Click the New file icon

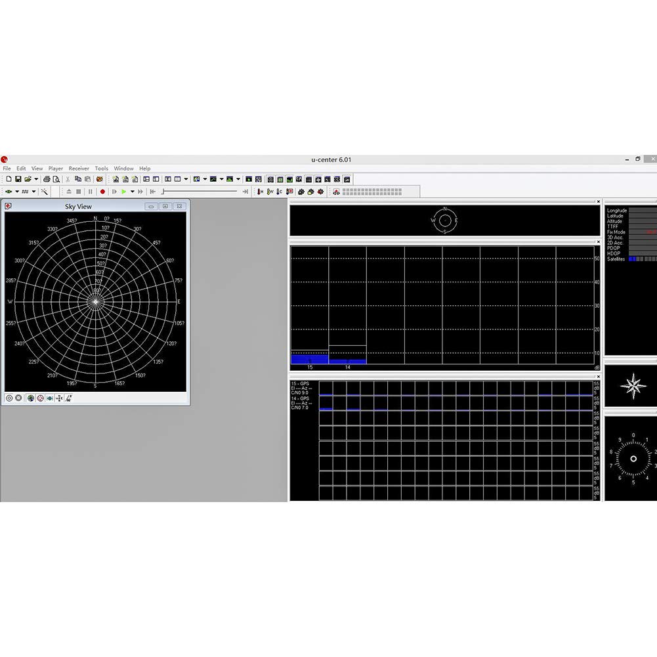point(9,179)
